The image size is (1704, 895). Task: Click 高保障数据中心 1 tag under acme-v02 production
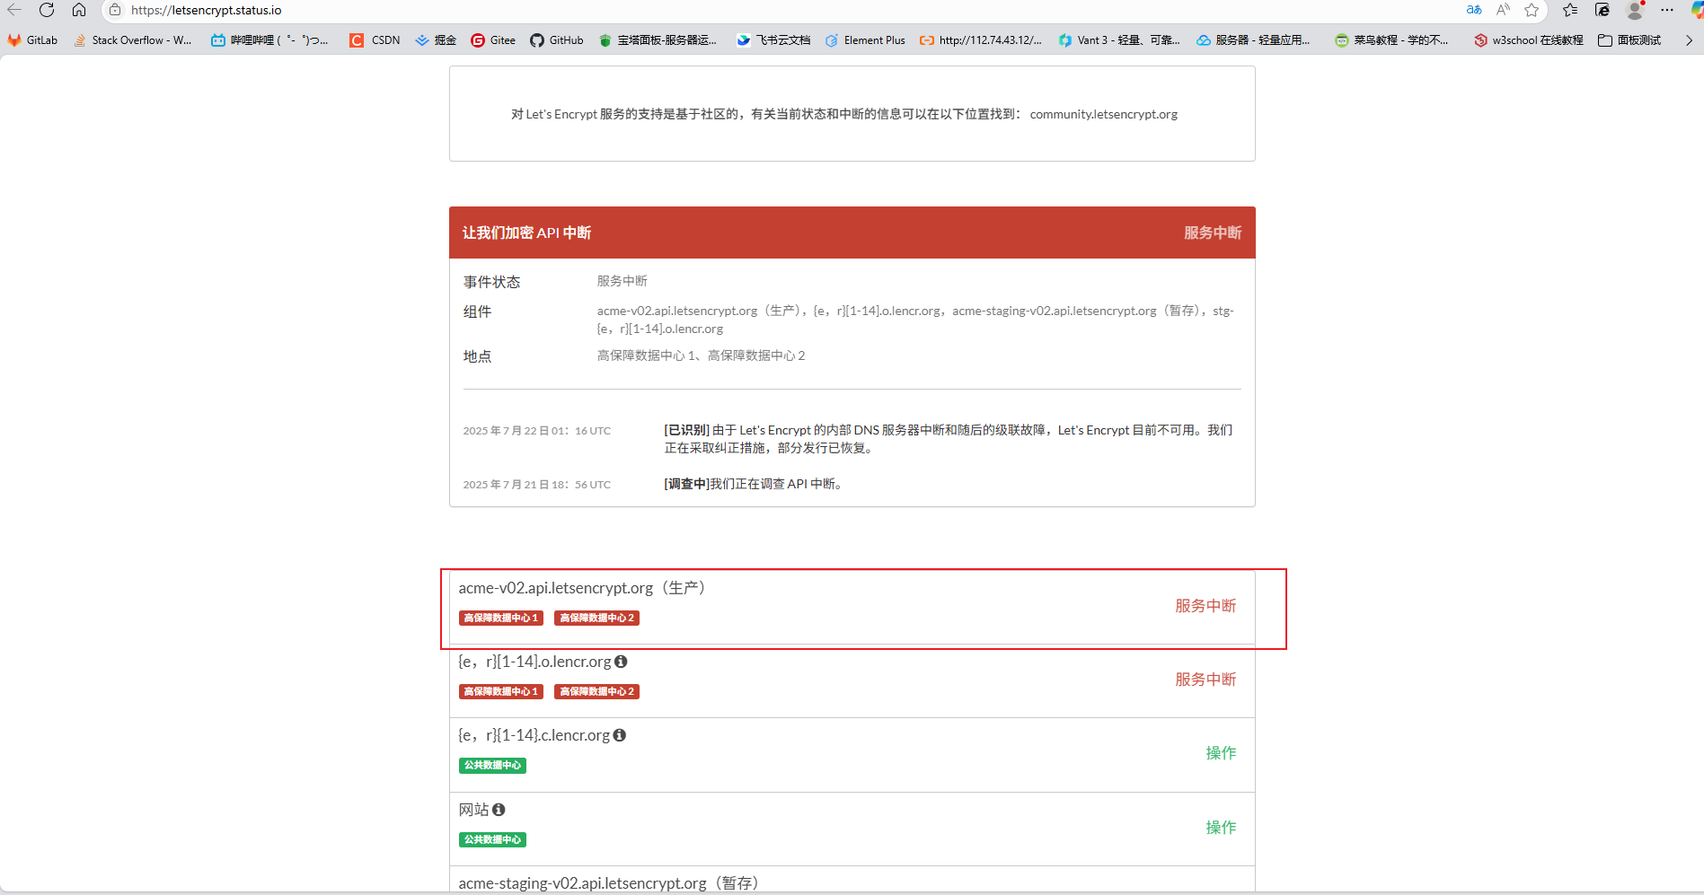pyautogui.click(x=501, y=619)
